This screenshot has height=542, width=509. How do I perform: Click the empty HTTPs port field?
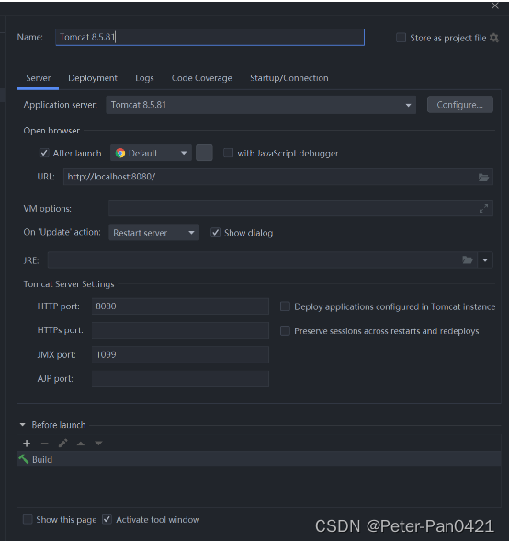[x=180, y=330]
